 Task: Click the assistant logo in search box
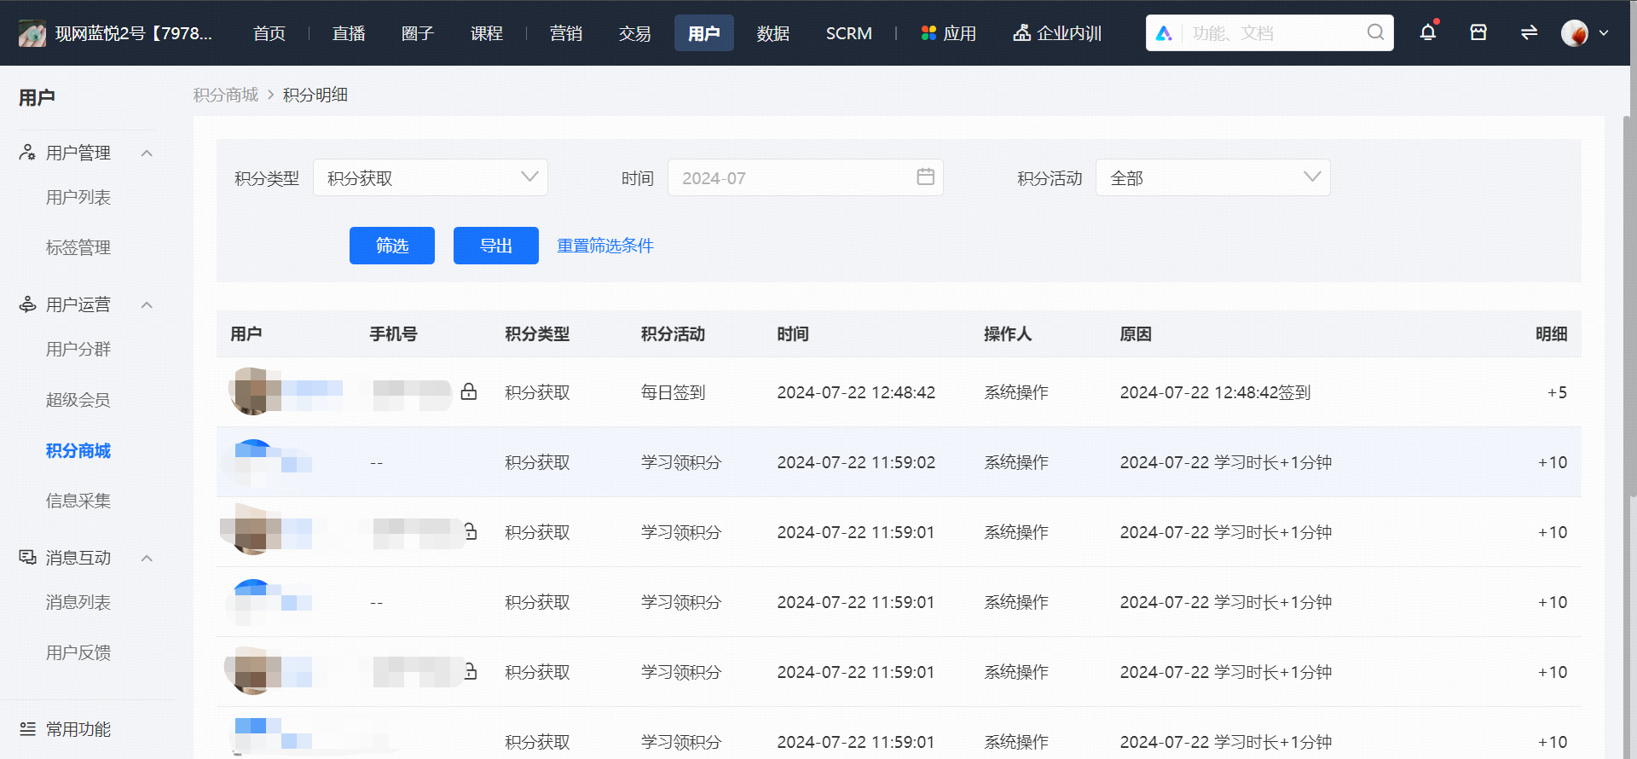tap(1164, 33)
